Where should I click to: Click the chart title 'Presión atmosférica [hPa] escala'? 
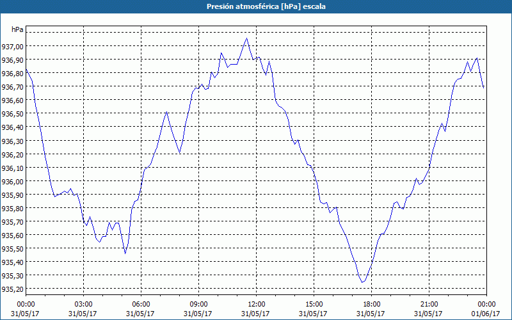[266, 6]
